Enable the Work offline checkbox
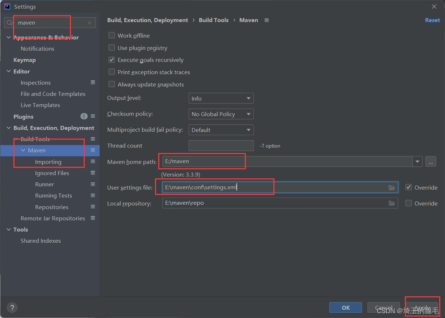Screen dimensions: 445x318 [112, 35]
